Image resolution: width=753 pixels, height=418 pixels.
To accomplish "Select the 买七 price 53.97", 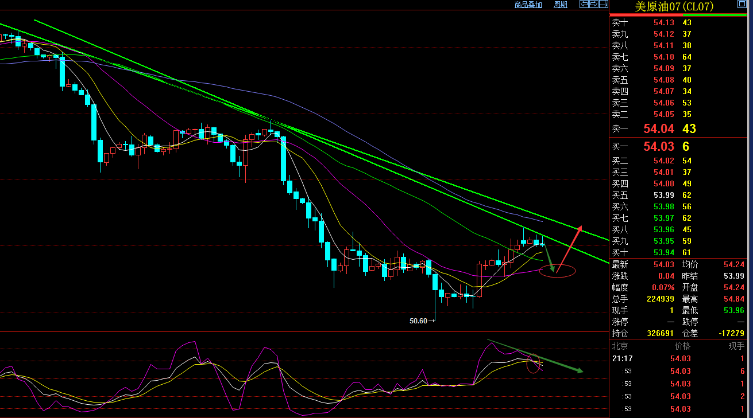I will [x=664, y=218].
